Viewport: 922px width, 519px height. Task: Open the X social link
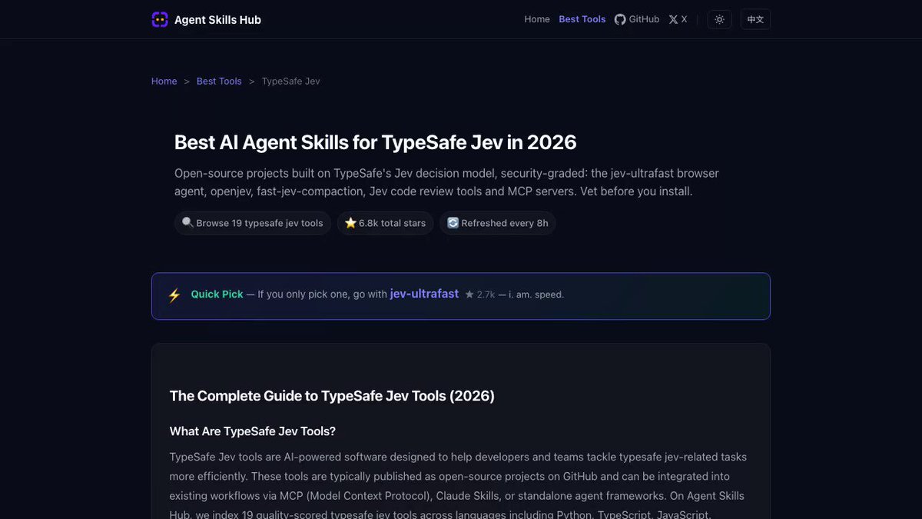pyautogui.click(x=678, y=19)
